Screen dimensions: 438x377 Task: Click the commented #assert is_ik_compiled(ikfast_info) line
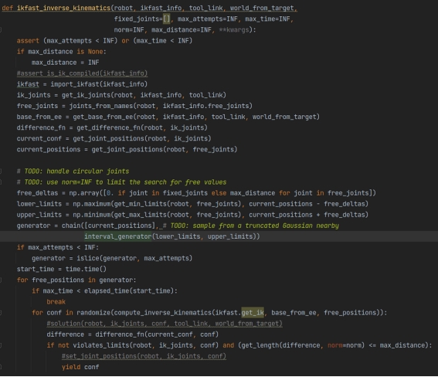click(82, 73)
